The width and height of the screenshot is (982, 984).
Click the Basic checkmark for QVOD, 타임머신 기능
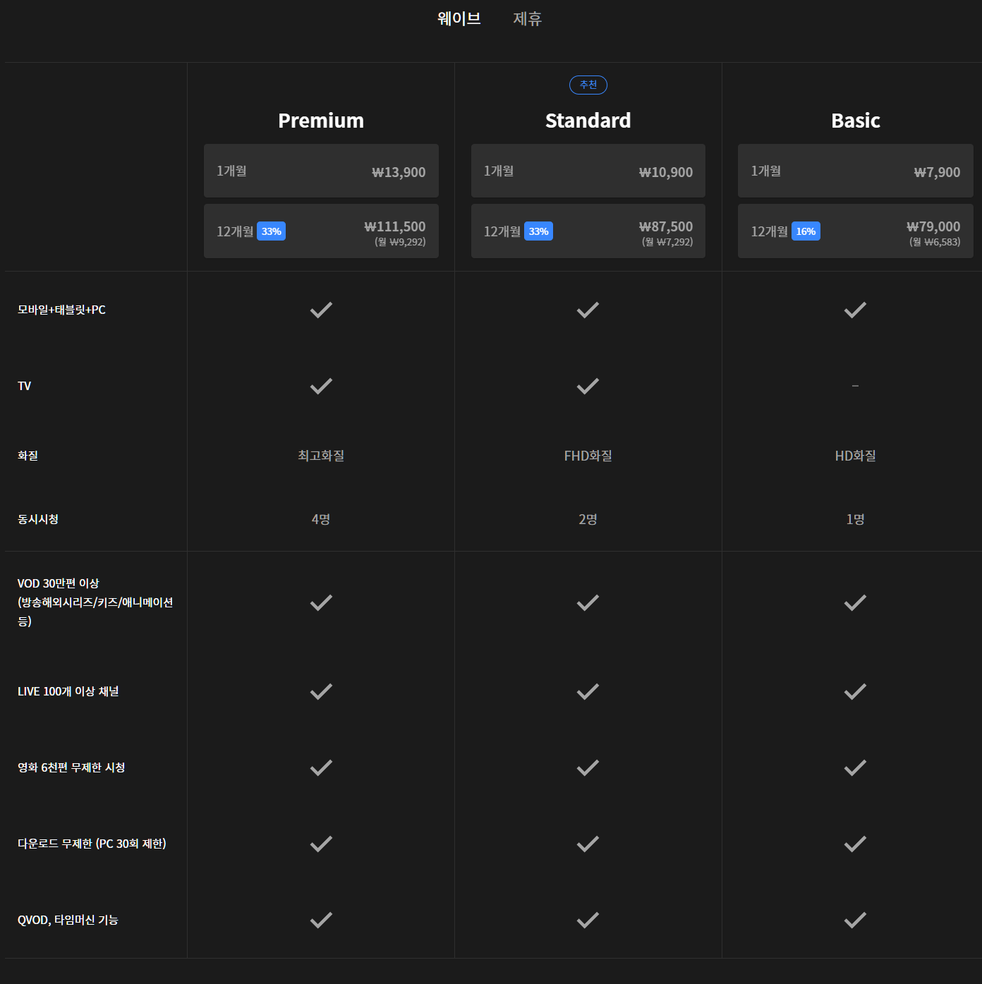tap(855, 920)
